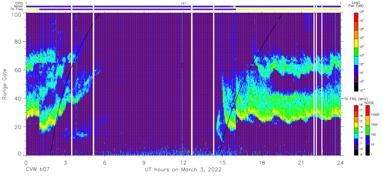The image size is (383, 176).
Task: Click the '0' tick on Range Gate axis
Action: 20,153
